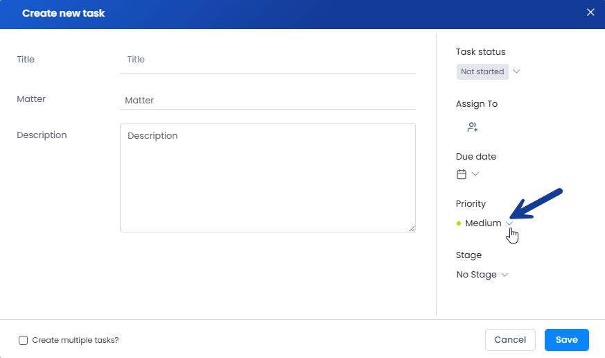Click the Save button
The image size is (605, 358).
(x=566, y=340)
